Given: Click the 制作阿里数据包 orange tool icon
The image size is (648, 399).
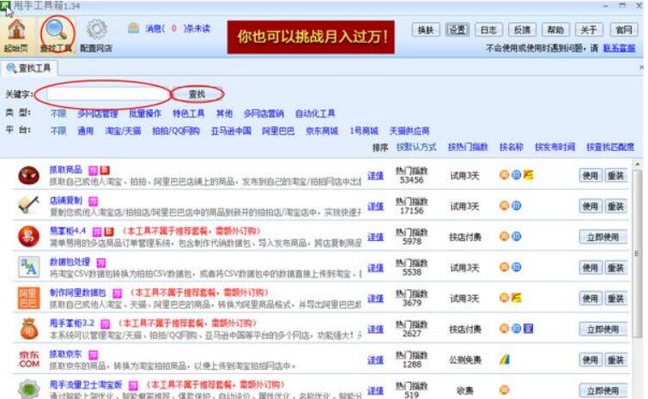Looking at the screenshot, I should point(29,299).
